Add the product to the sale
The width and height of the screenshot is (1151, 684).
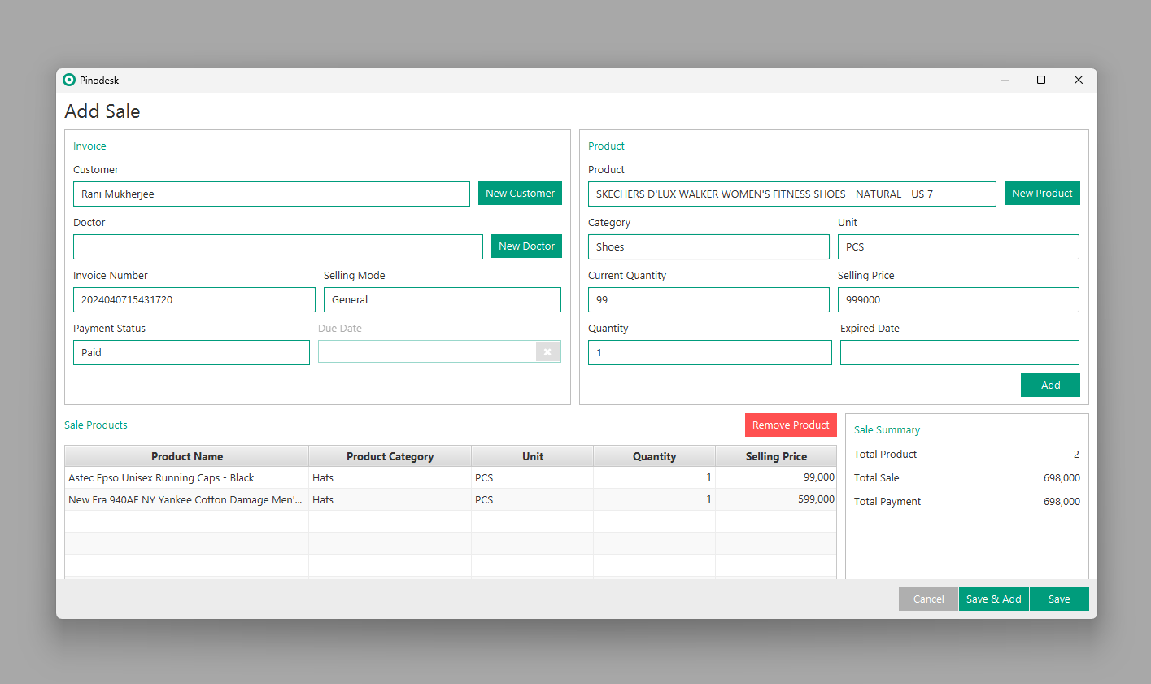[x=1049, y=386]
